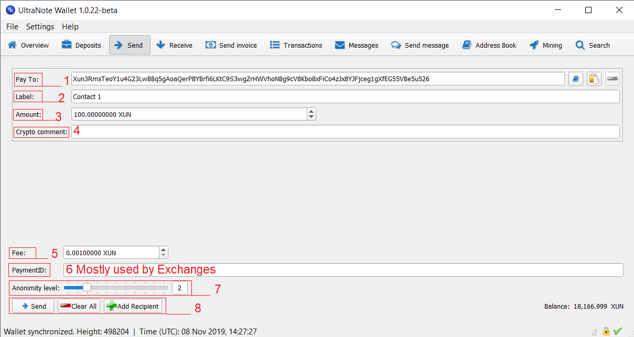Open the Help menu
Image resolution: width=634 pixels, height=337 pixels.
coord(70,27)
